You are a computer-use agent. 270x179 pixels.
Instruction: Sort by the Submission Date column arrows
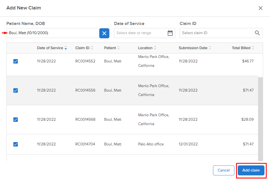pyautogui.click(x=210, y=48)
